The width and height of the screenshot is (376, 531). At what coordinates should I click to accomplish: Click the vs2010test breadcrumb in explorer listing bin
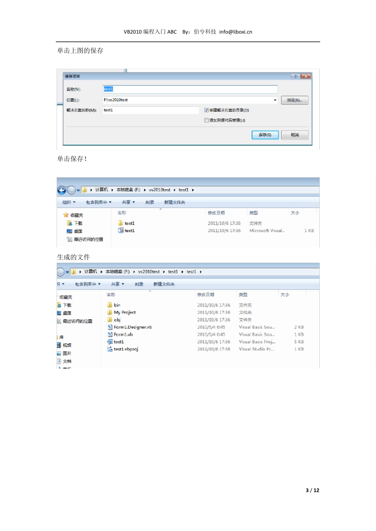click(149, 272)
